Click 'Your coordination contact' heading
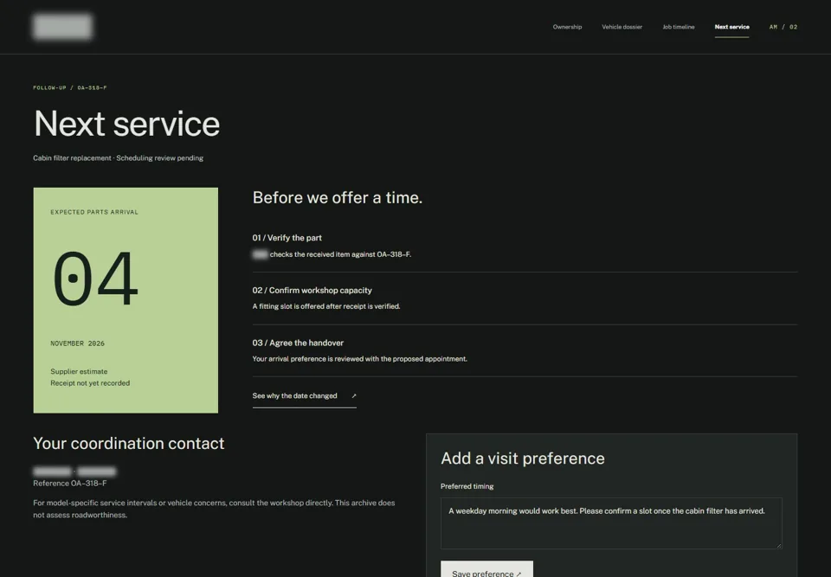This screenshot has width=831, height=577. tap(129, 444)
